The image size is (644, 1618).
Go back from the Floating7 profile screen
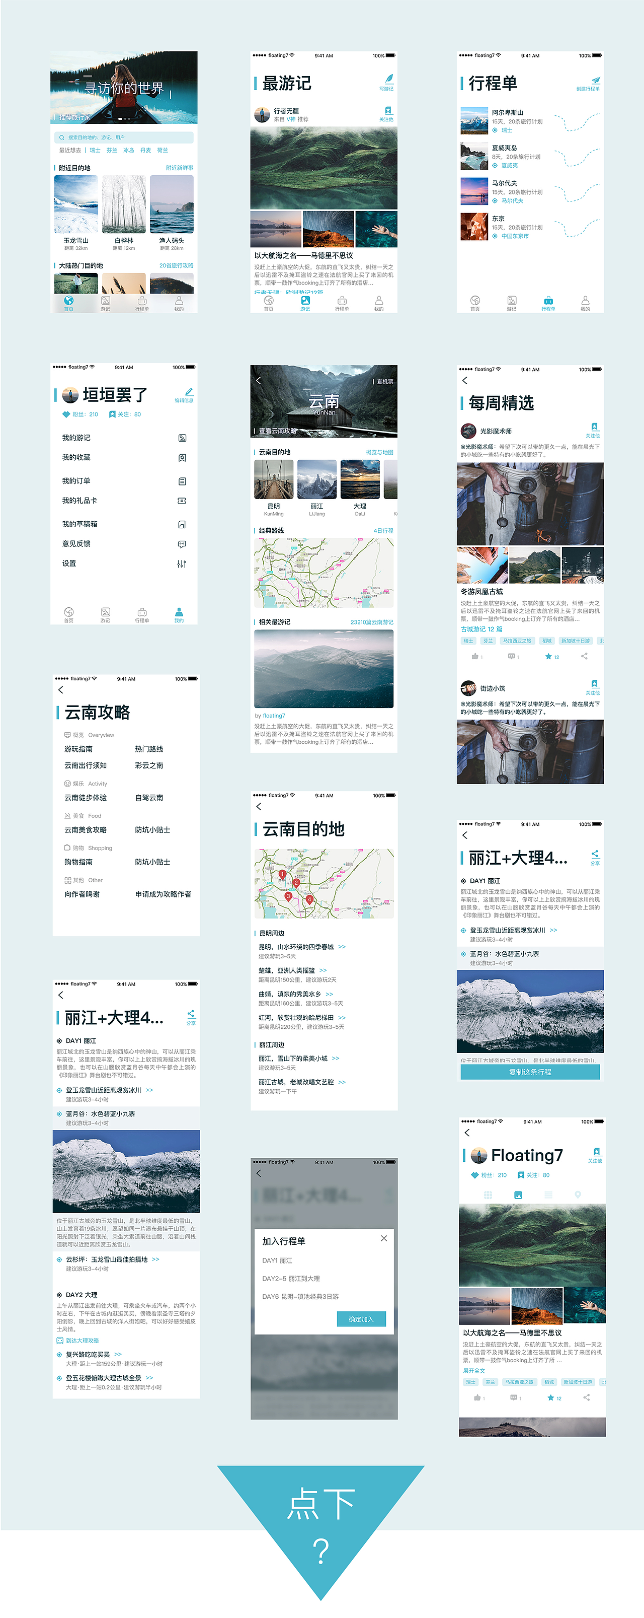pos(466,1133)
